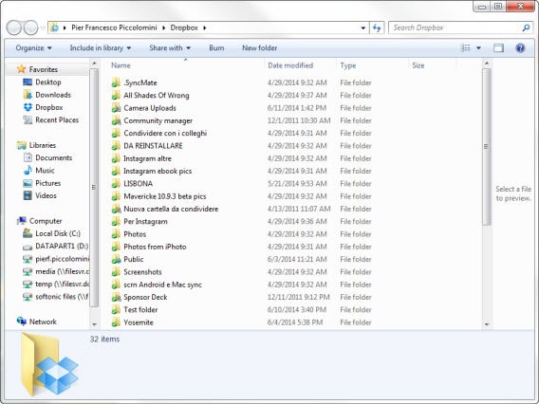This screenshot has width=539, height=404.
Task: Open the Include in library dropdown
Action: pyautogui.click(x=101, y=48)
